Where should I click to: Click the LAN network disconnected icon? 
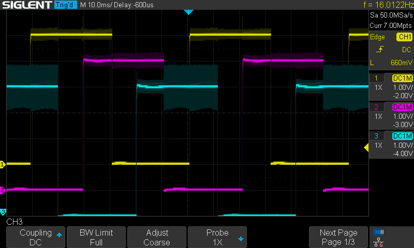[379, 242]
